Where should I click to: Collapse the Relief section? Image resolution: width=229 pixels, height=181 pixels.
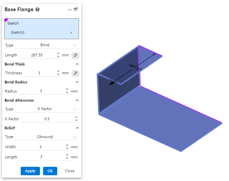tap(77, 128)
